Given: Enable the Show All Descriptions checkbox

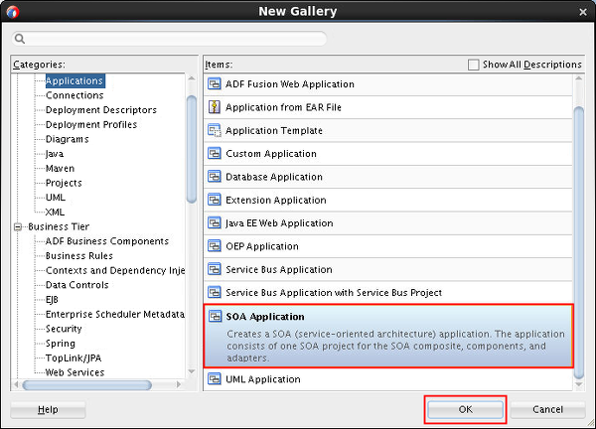Looking at the screenshot, I should tap(473, 65).
